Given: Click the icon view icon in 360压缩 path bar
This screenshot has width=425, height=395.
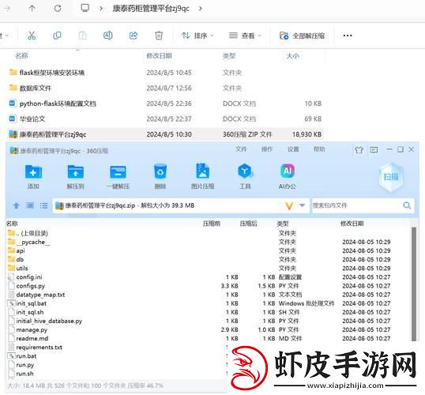Looking at the screenshot, I should click(30, 205).
